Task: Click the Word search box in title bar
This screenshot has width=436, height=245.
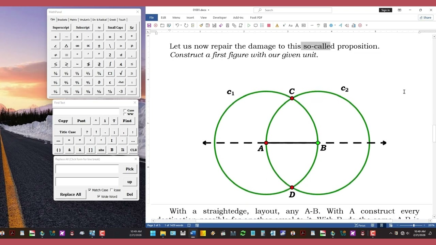Action: (293, 10)
